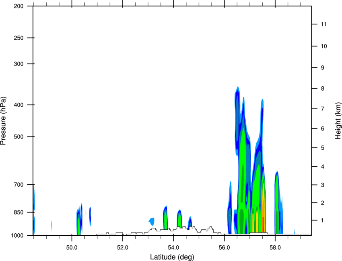This screenshot has width=342, height=261.
Task: Click the 52.0 latitude tick label
Action: pos(123,248)
